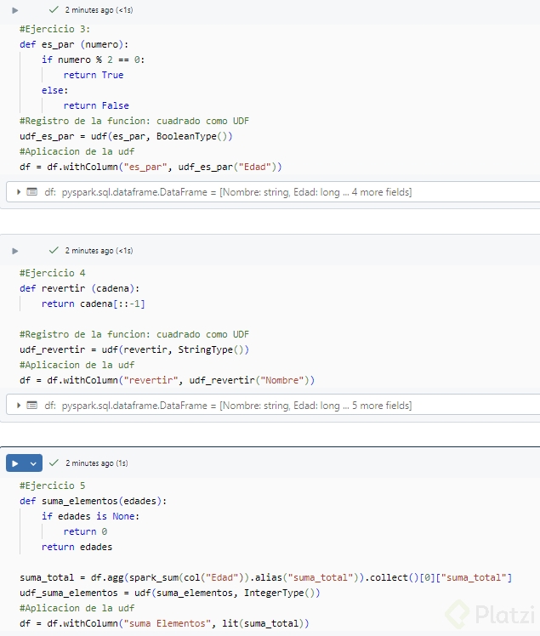Place cursor on 'def suma_elementos(edades):' line
This screenshot has height=636, width=540.
click(x=93, y=502)
